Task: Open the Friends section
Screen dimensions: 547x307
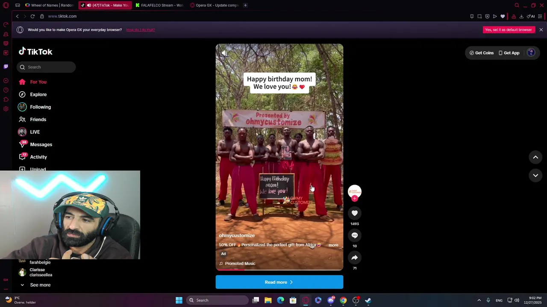Action: tap(33, 119)
